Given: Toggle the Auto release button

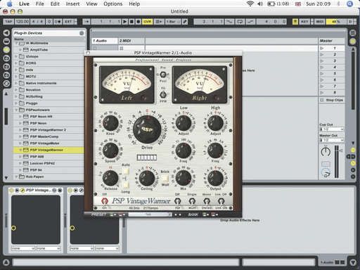Looking at the screenshot, I should pyautogui.click(x=126, y=172).
